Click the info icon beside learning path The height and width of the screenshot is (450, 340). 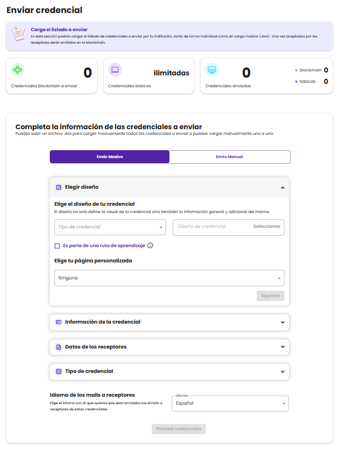[150, 245]
